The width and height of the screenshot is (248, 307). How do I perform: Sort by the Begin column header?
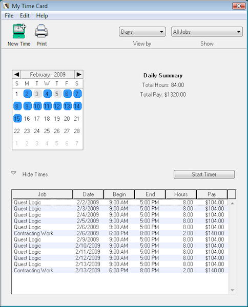pyautogui.click(x=119, y=194)
